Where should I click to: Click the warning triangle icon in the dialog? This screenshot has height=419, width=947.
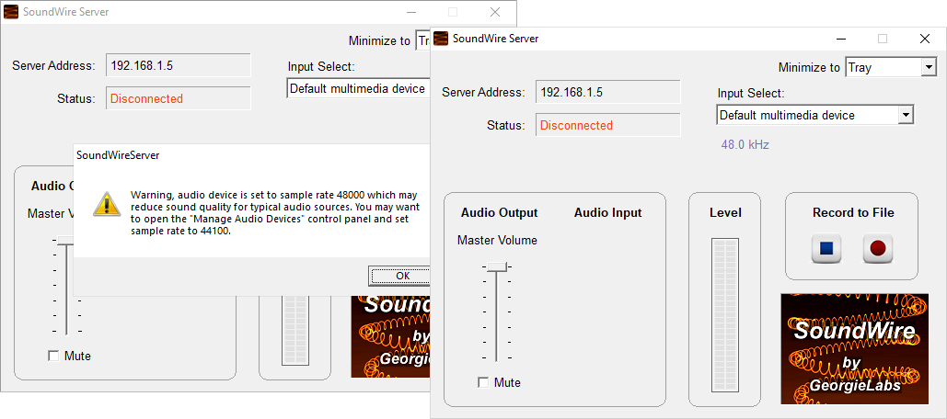[107, 204]
